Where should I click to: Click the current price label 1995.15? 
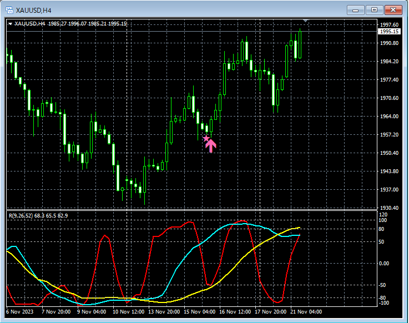pyautogui.click(x=389, y=32)
